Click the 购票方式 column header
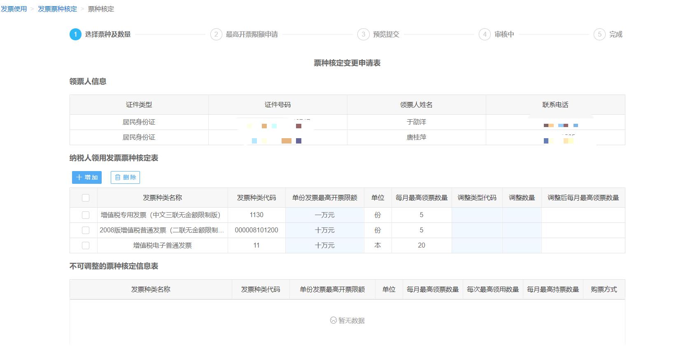Image resolution: width=676 pixels, height=359 pixels. 604,290
